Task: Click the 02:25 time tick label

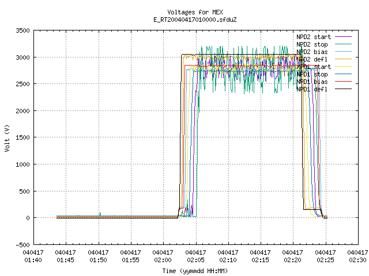Action: [x=325, y=260]
